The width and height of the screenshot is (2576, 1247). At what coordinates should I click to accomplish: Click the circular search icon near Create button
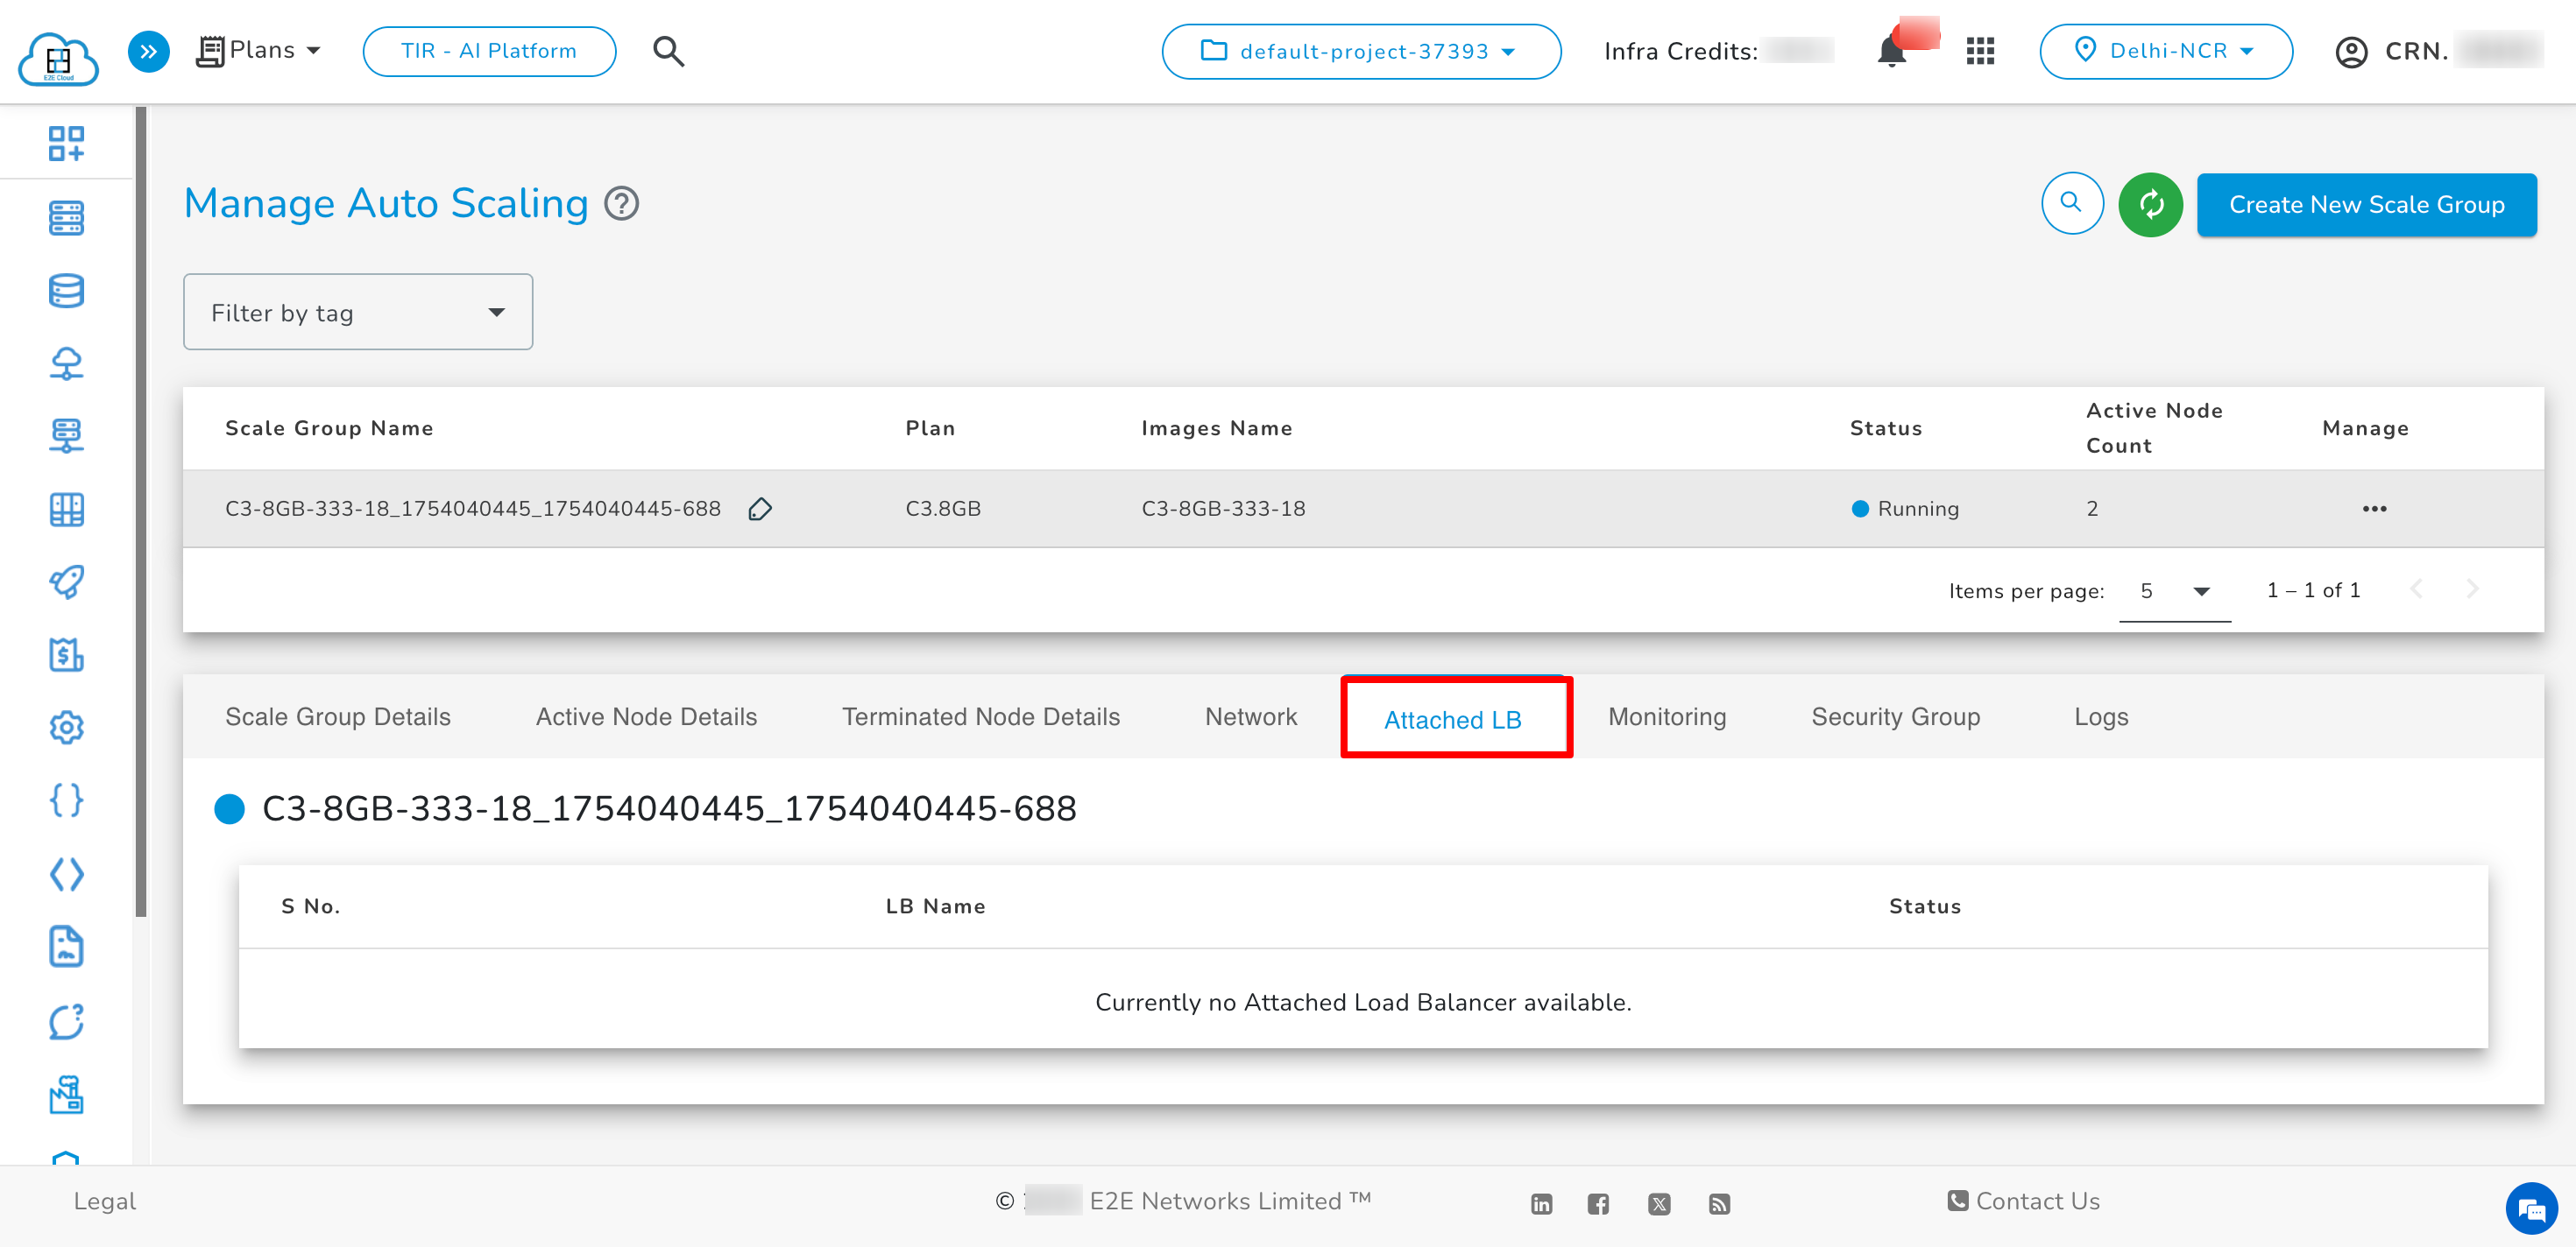click(2071, 204)
